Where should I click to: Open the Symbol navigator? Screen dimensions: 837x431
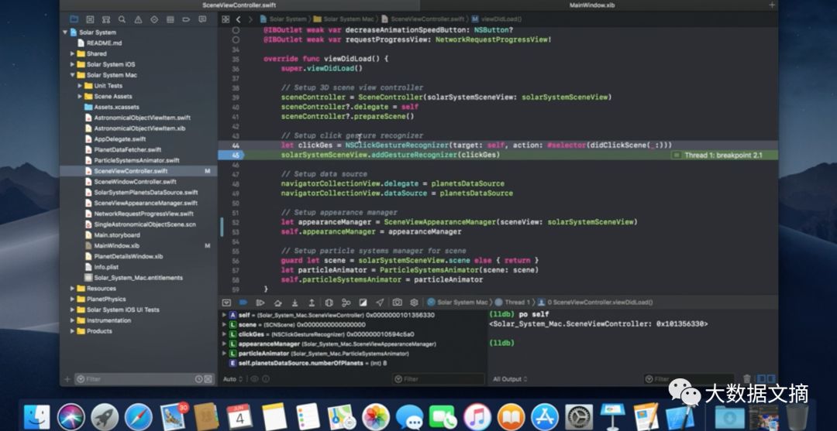(106, 19)
